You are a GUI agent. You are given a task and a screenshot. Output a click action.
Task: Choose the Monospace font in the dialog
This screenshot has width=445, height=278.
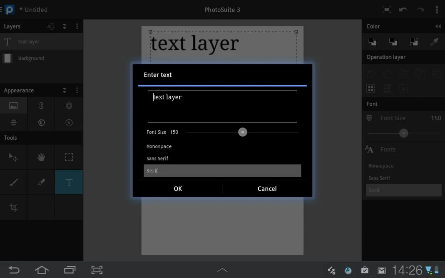(x=222, y=146)
